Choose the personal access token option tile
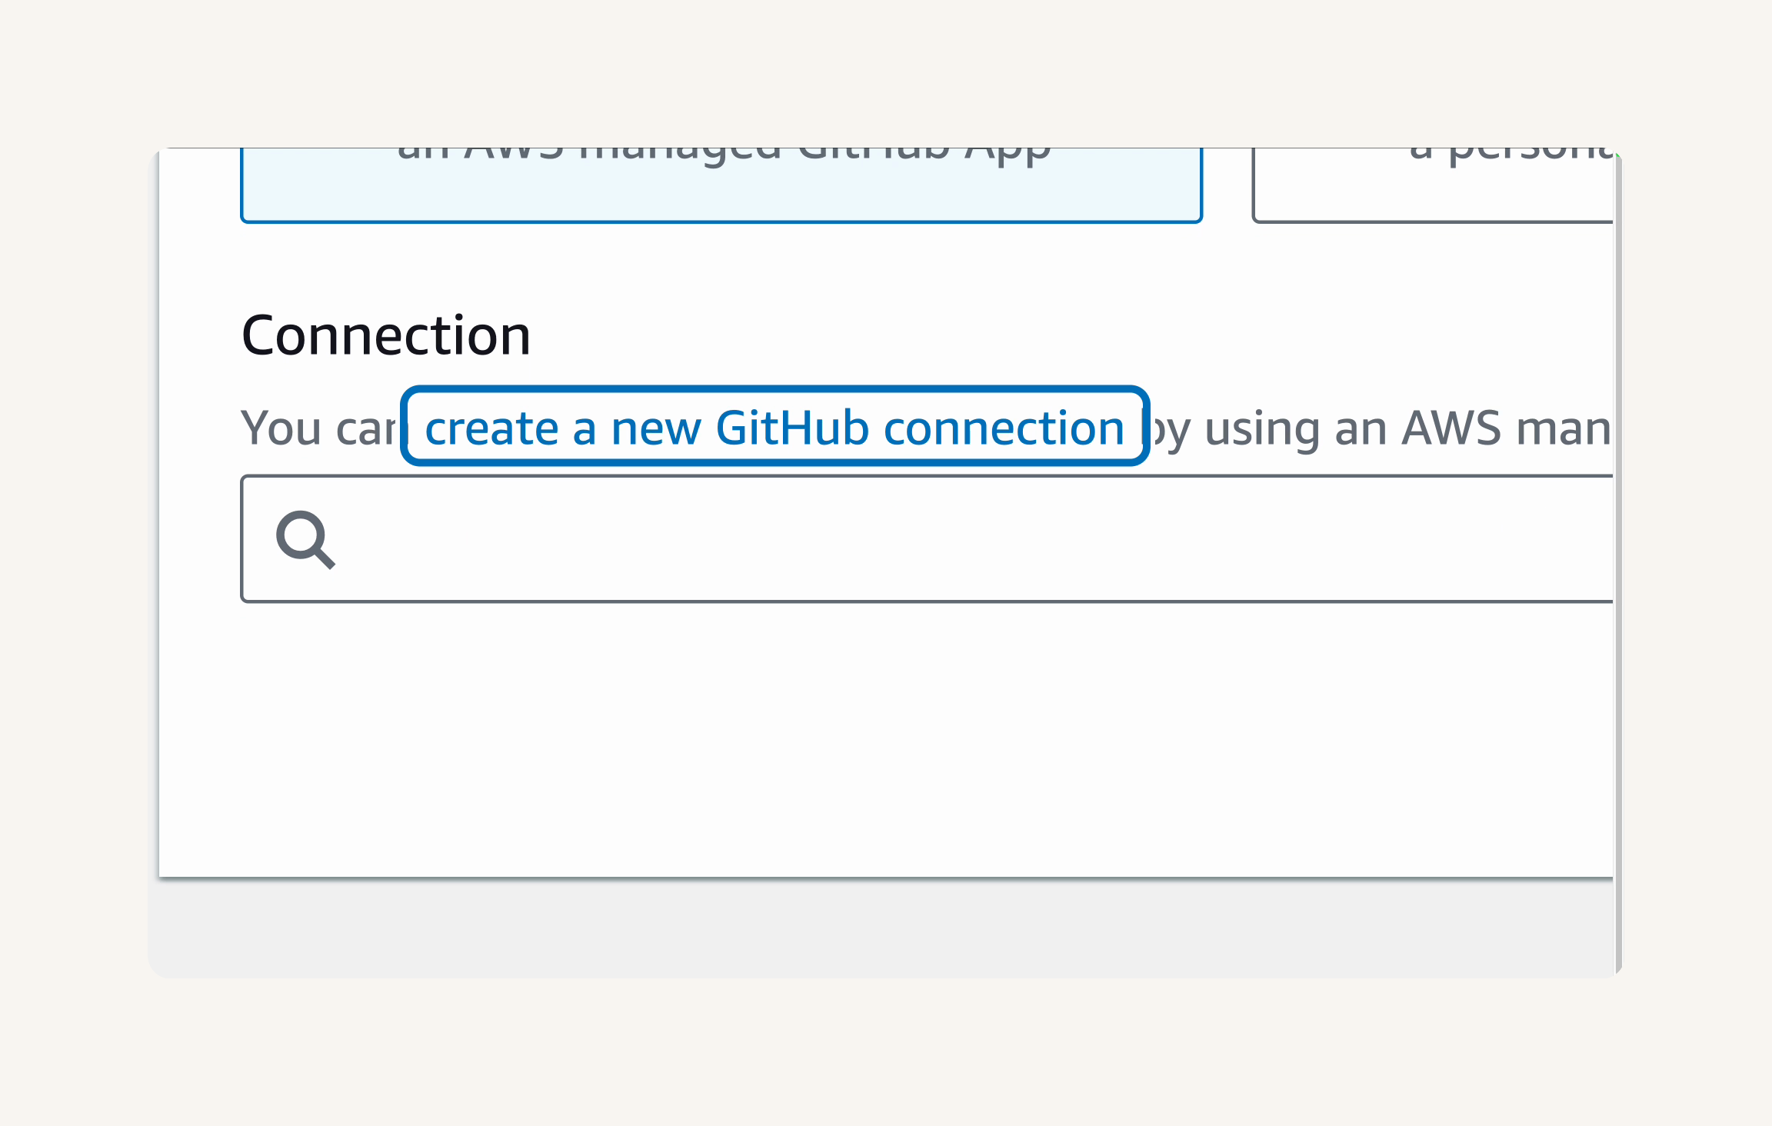This screenshot has height=1126, width=1772. (x=1433, y=185)
